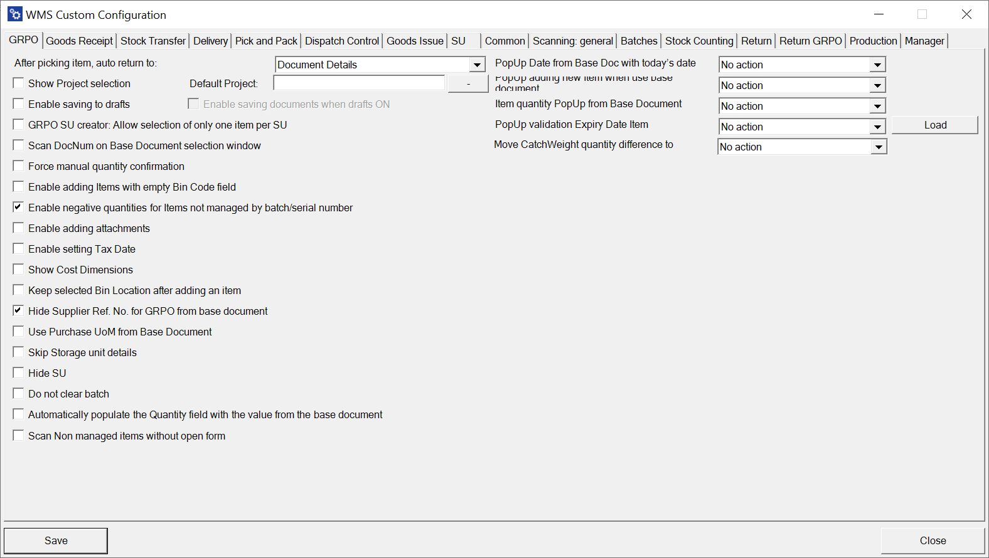Switch to the Goods Receipt tab
Viewport: 989px width, 558px height.
(x=80, y=41)
